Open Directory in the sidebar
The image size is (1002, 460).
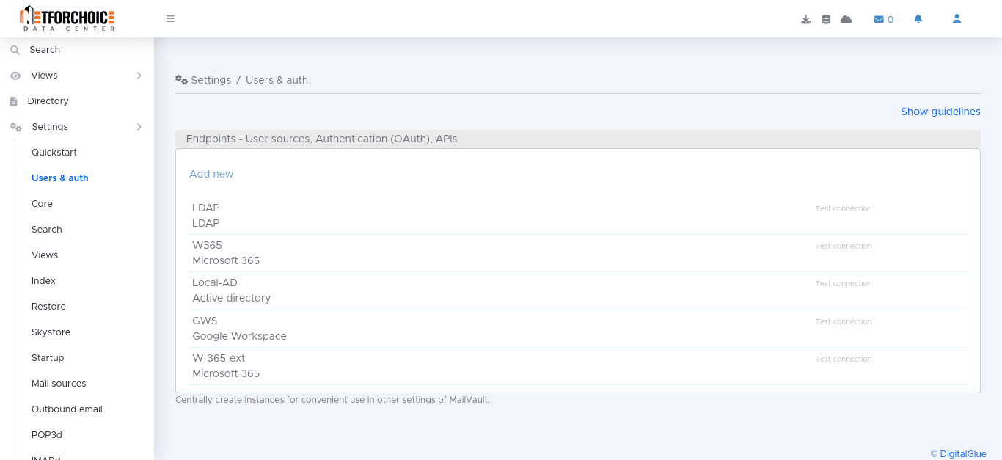point(48,101)
